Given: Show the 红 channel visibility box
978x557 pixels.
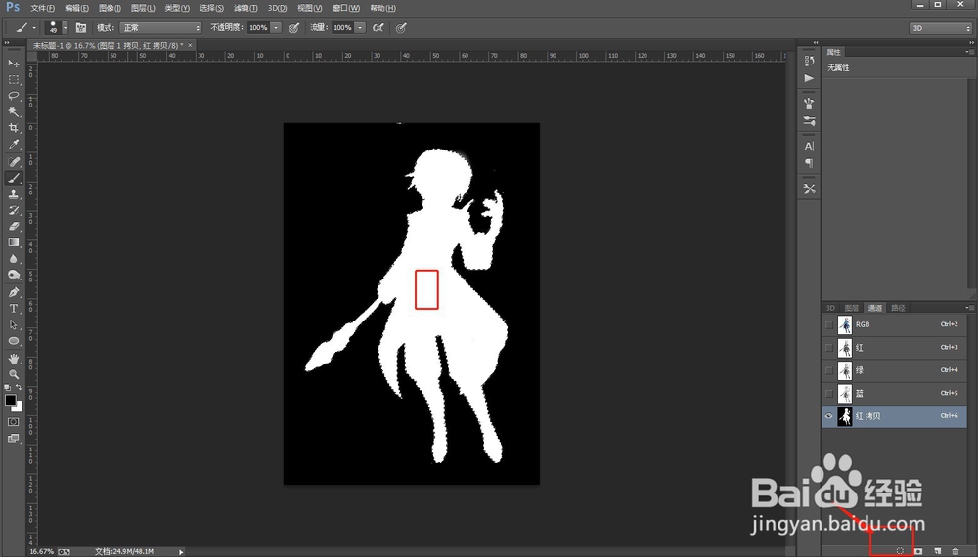Looking at the screenshot, I should (x=829, y=348).
